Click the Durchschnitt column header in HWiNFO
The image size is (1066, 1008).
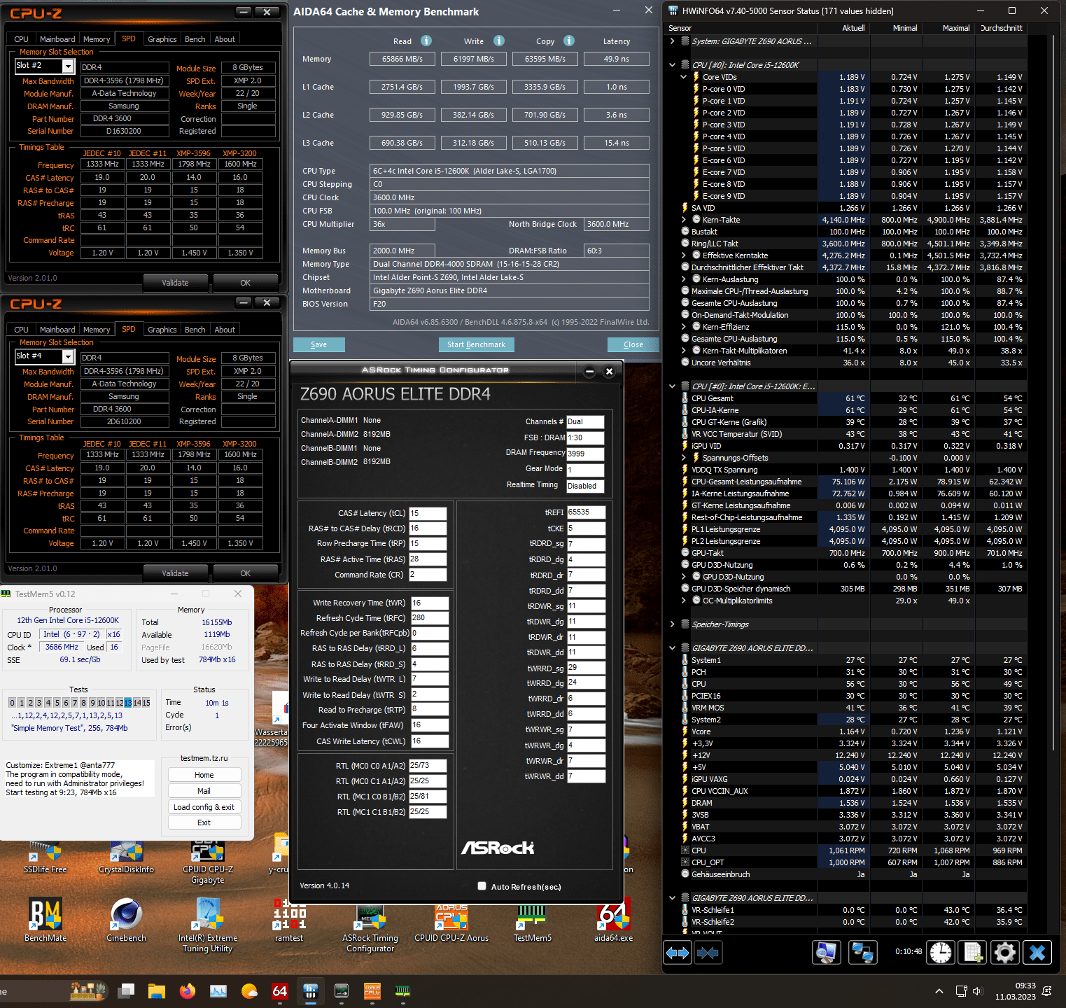point(1002,28)
